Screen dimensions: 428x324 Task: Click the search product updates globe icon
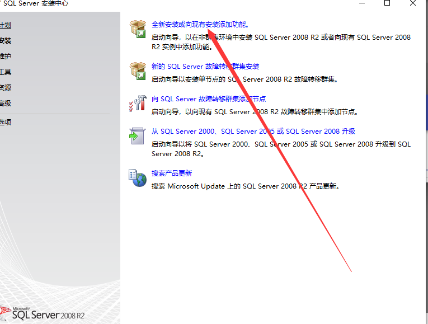(138, 178)
